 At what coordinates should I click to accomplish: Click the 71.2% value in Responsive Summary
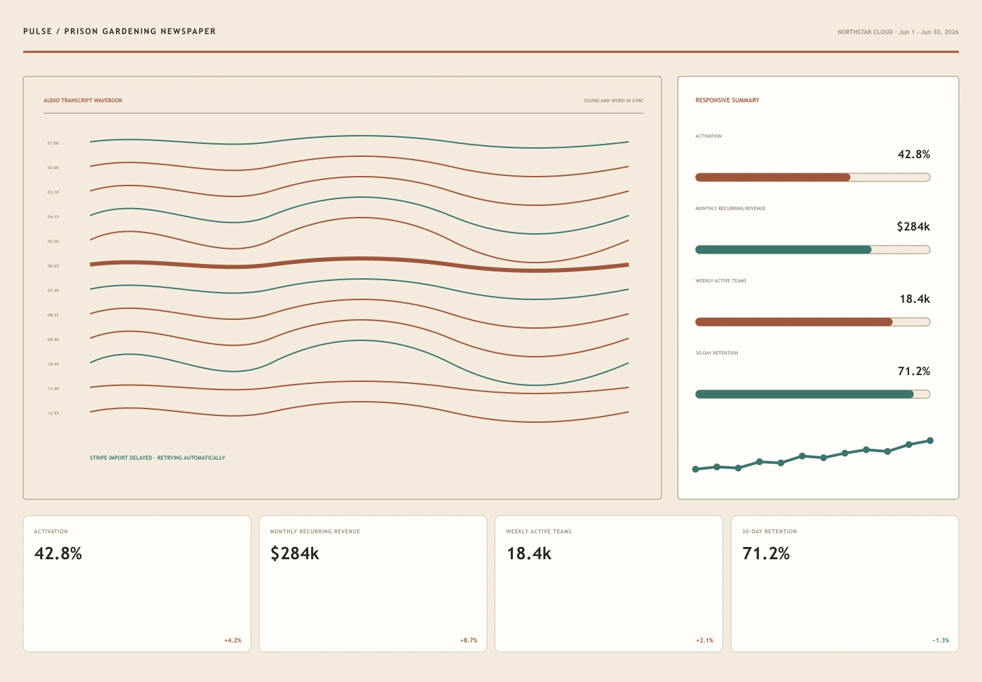click(x=914, y=372)
